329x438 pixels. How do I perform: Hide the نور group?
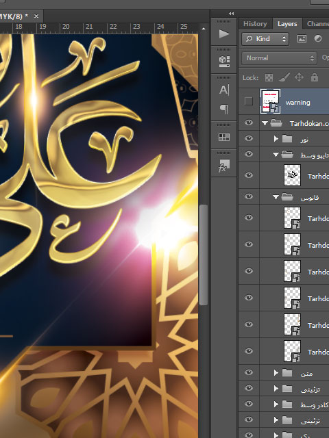249,138
